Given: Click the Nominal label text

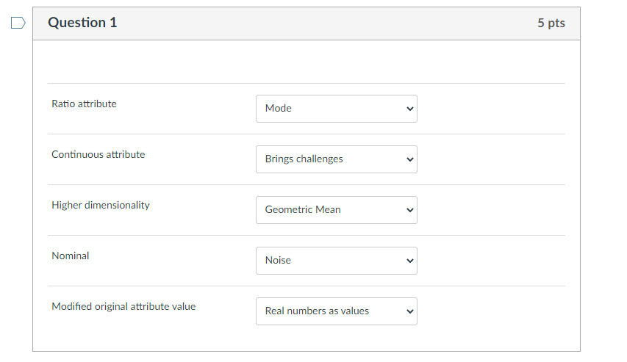Looking at the screenshot, I should [x=71, y=256].
